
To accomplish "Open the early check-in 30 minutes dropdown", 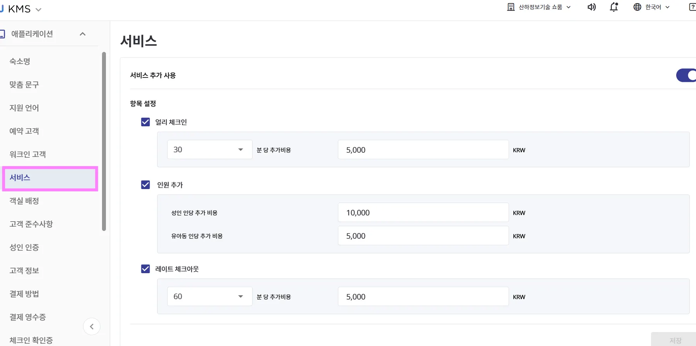I will pos(209,150).
